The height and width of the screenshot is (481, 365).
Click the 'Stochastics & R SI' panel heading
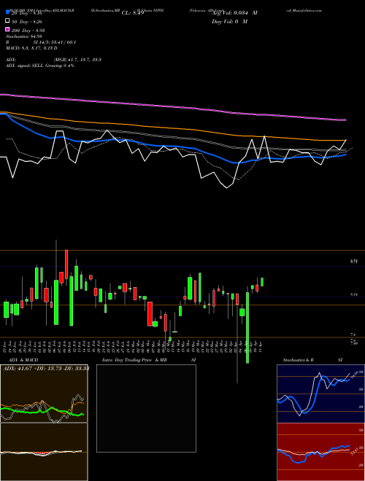click(312, 360)
